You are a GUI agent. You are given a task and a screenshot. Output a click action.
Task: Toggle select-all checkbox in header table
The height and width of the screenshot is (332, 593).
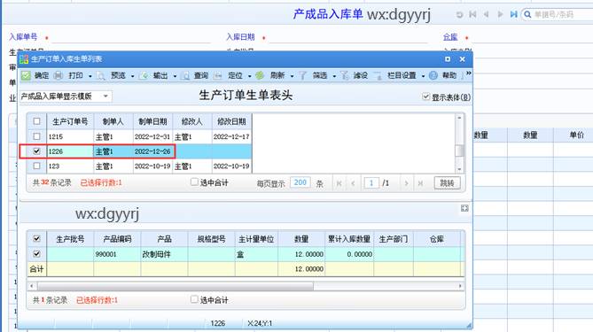(x=36, y=121)
